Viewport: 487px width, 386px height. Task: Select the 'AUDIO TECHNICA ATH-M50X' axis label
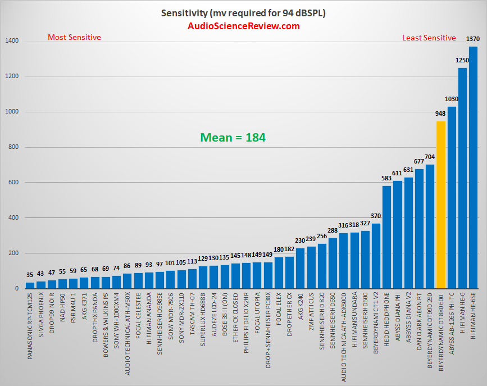[128, 334]
